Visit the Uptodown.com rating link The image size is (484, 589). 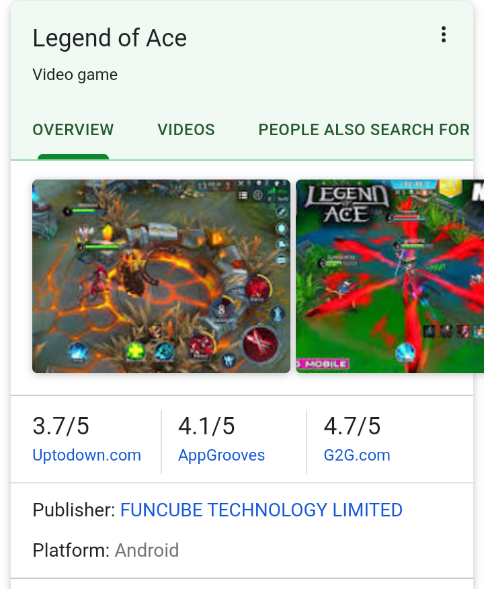coord(87,455)
